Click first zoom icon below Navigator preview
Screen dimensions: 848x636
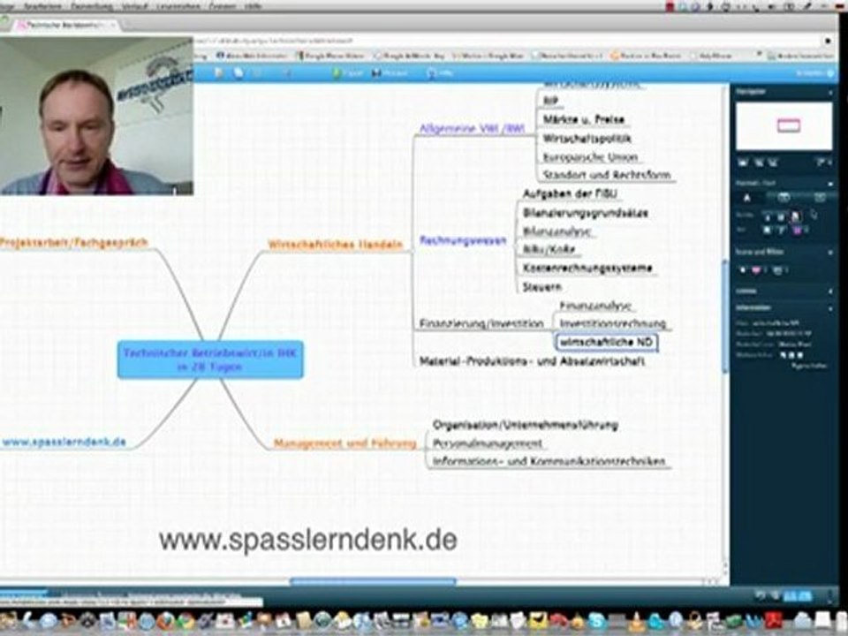click(743, 163)
